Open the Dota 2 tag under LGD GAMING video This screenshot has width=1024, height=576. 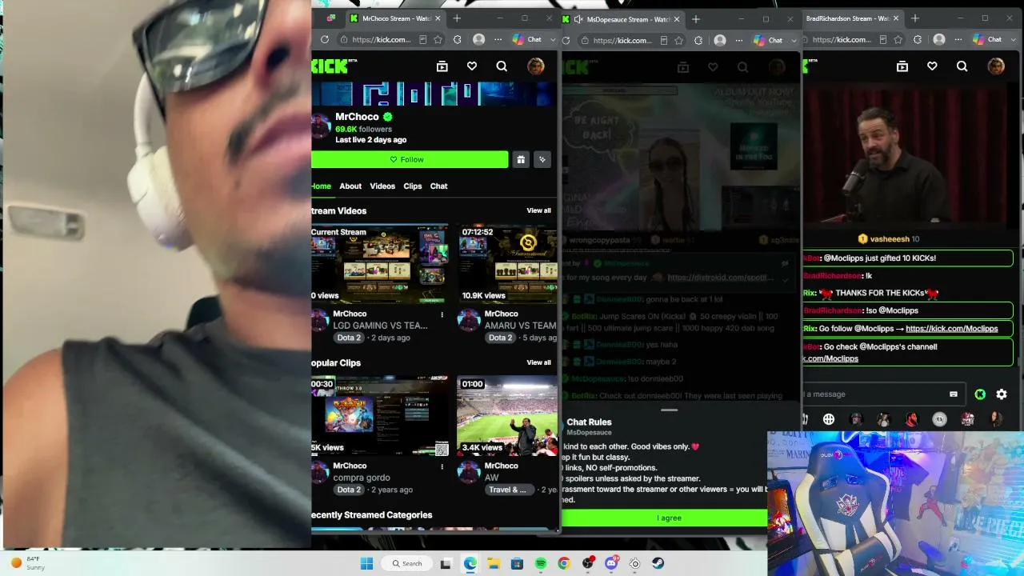tap(349, 338)
